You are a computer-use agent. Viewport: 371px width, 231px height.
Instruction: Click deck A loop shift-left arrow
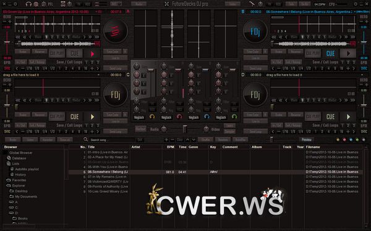(17, 68)
